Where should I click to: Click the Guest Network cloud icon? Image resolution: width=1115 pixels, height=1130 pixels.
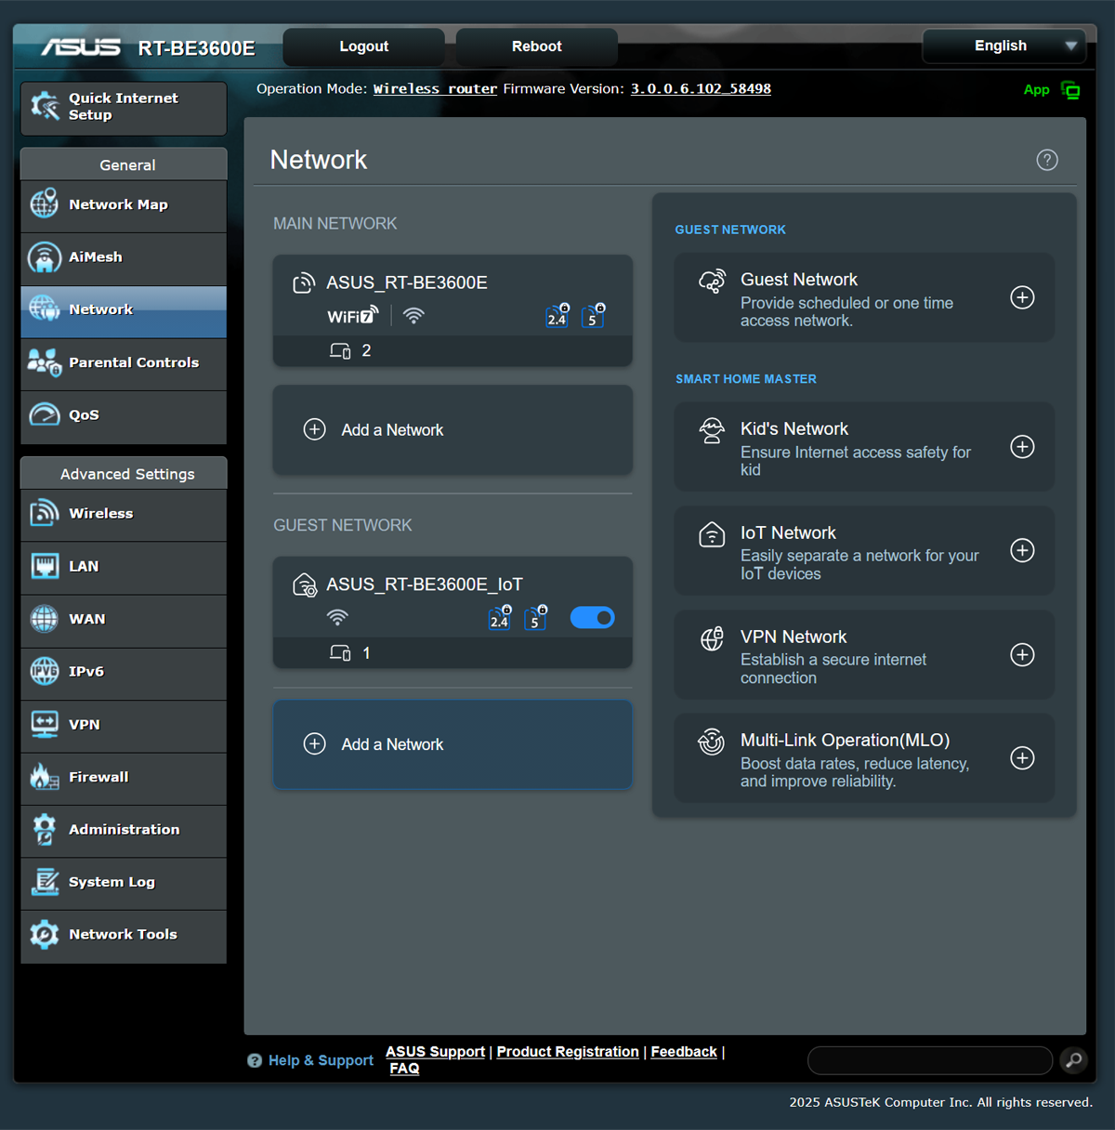tap(713, 281)
